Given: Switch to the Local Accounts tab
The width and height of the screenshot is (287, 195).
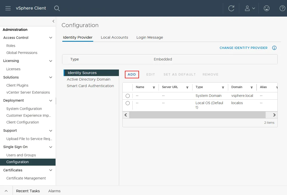Looking at the screenshot, I should pyautogui.click(x=114, y=37).
